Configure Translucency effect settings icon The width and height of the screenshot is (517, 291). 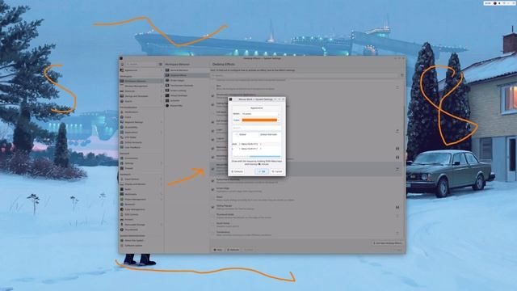coord(397,234)
